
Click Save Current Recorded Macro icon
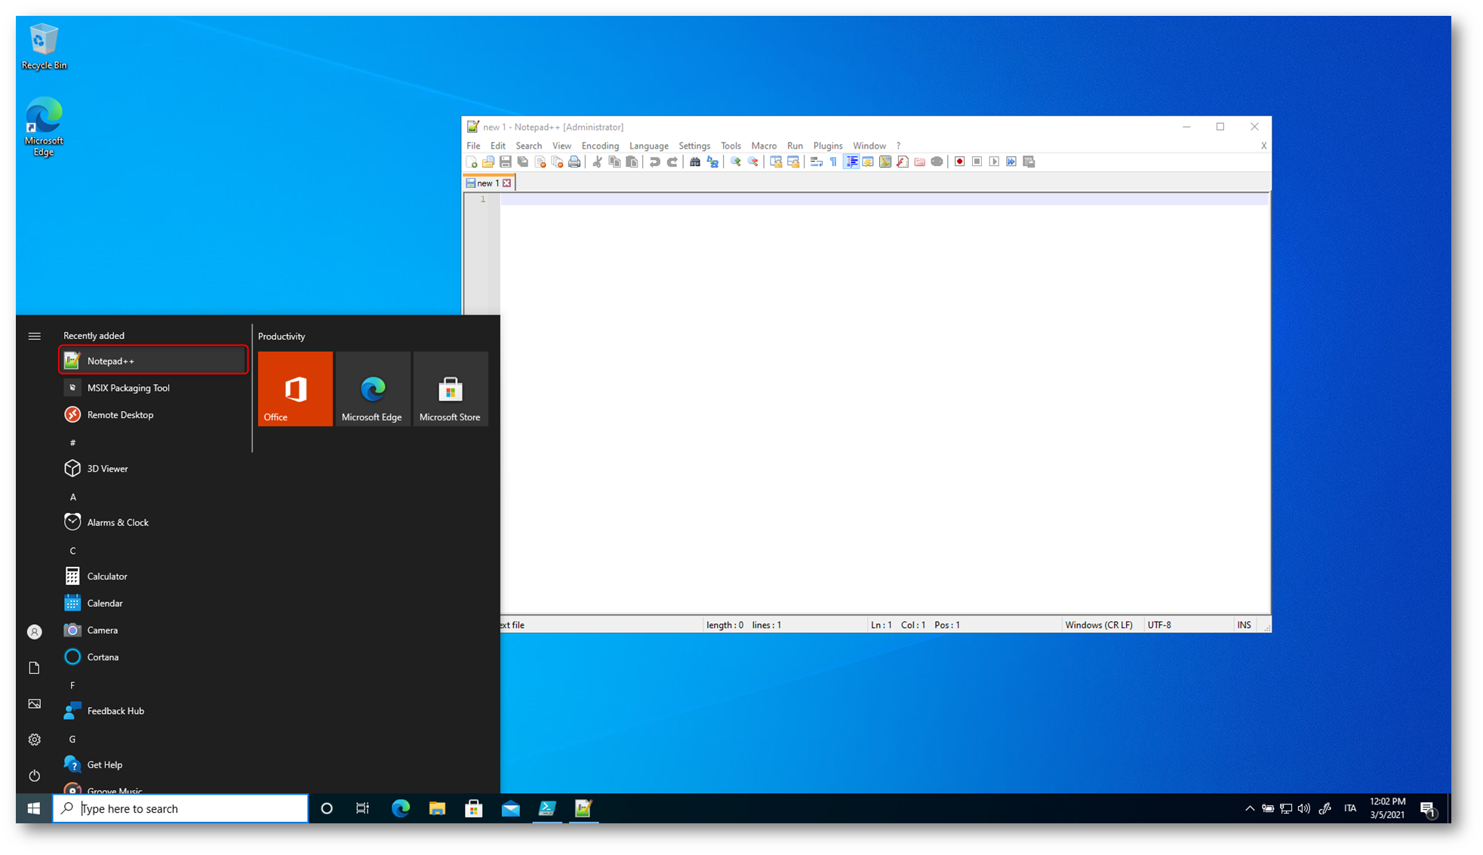click(1029, 162)
